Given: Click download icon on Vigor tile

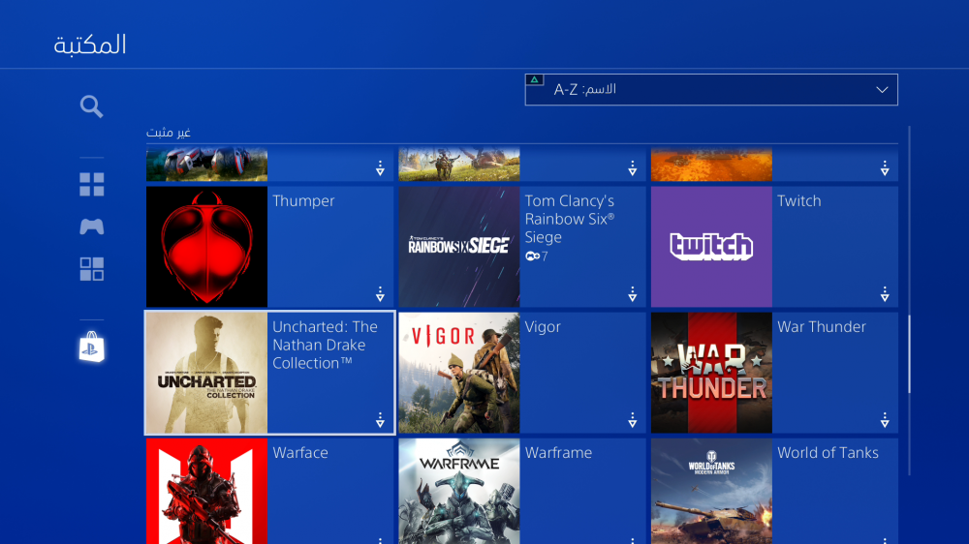Looking at the screenshot, I should [632, 420].
